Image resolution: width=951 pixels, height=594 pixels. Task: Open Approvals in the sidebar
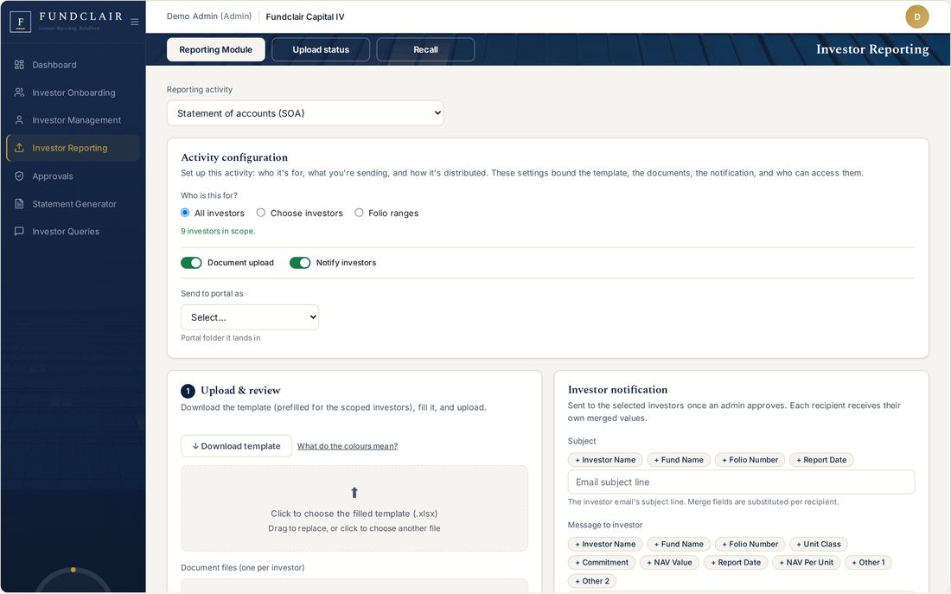click(73, 176)
